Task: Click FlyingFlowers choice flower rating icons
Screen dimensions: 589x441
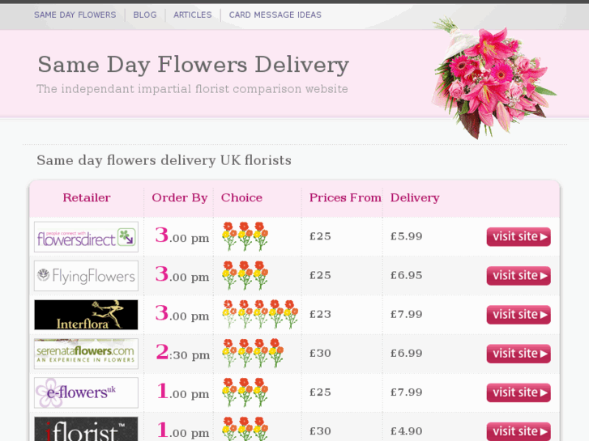Action: (x=245, y=275)
